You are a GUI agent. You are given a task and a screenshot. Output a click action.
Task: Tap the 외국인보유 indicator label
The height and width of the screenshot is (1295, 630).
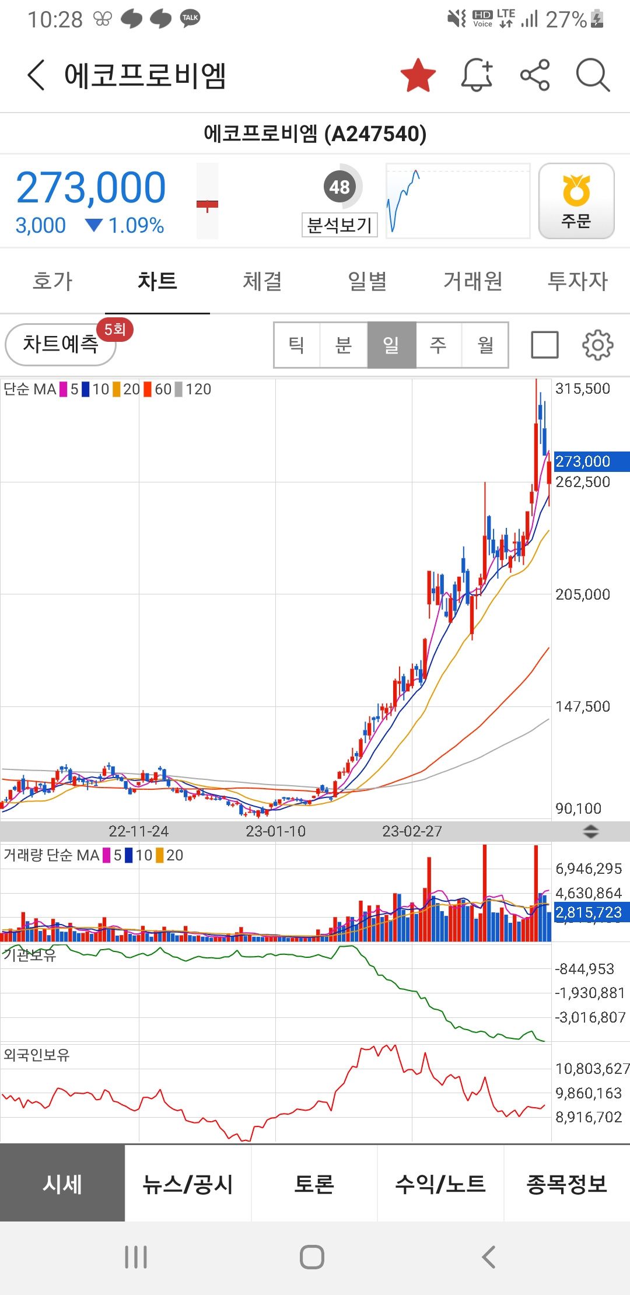(x=36, y=1055)
